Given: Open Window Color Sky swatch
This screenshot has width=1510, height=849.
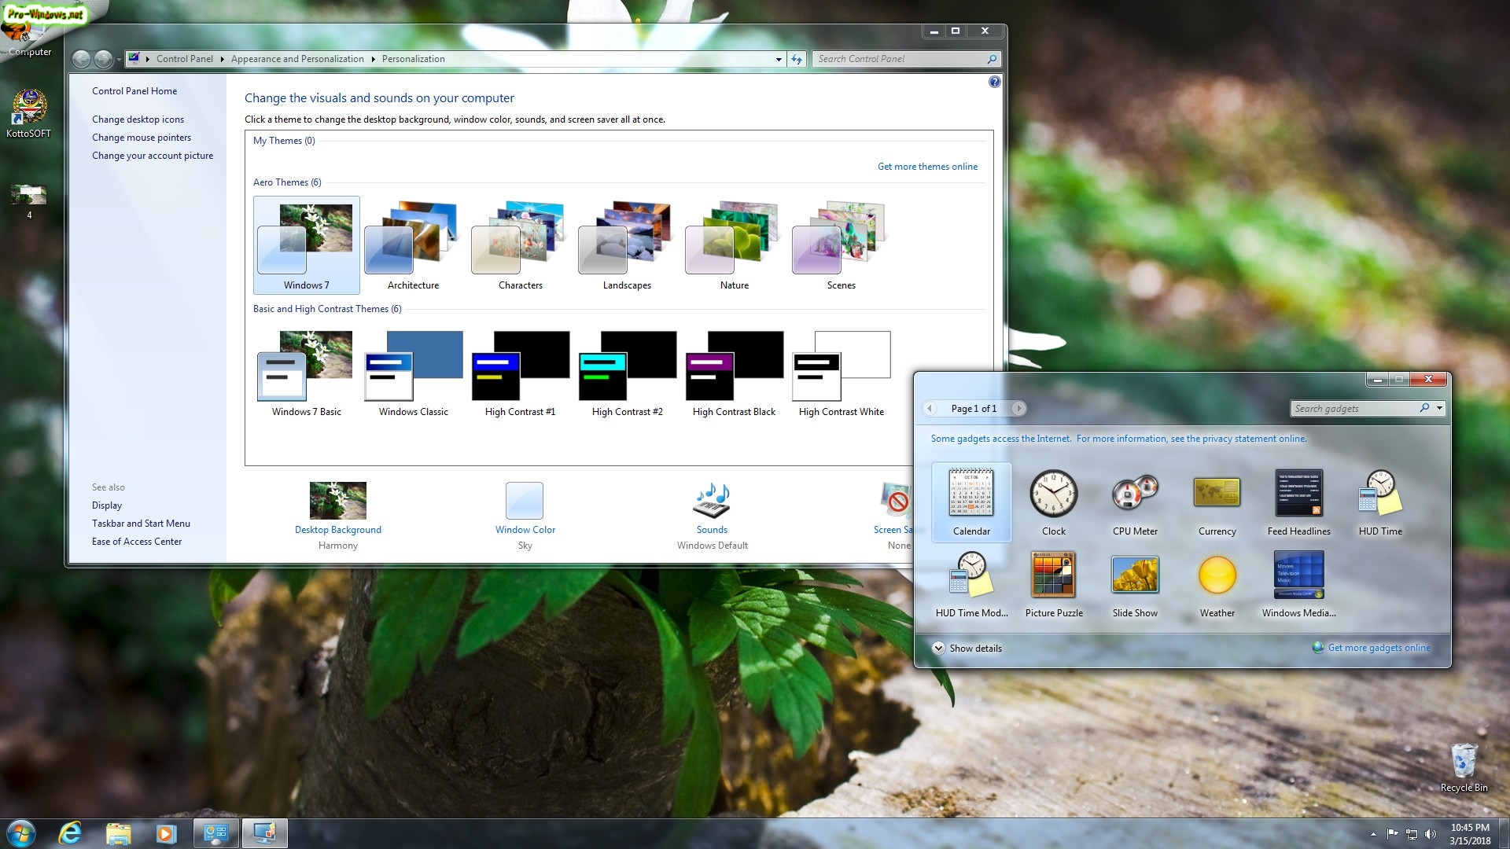Looking at the screenshot, I should coord(525,501).
